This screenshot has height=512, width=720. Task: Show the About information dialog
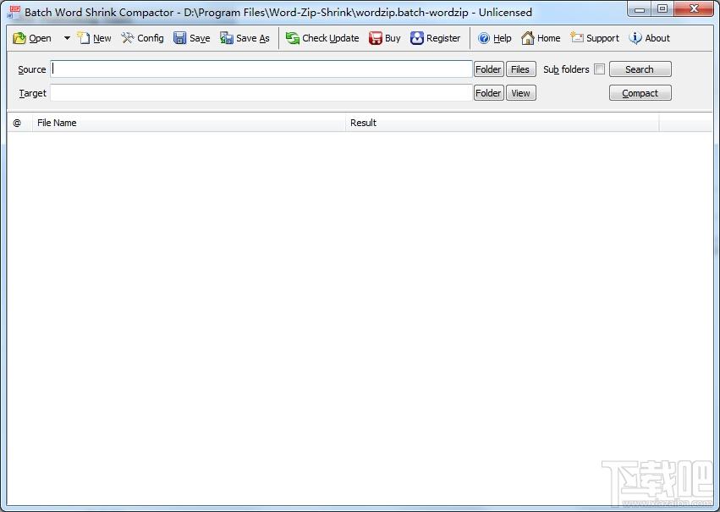650,38
